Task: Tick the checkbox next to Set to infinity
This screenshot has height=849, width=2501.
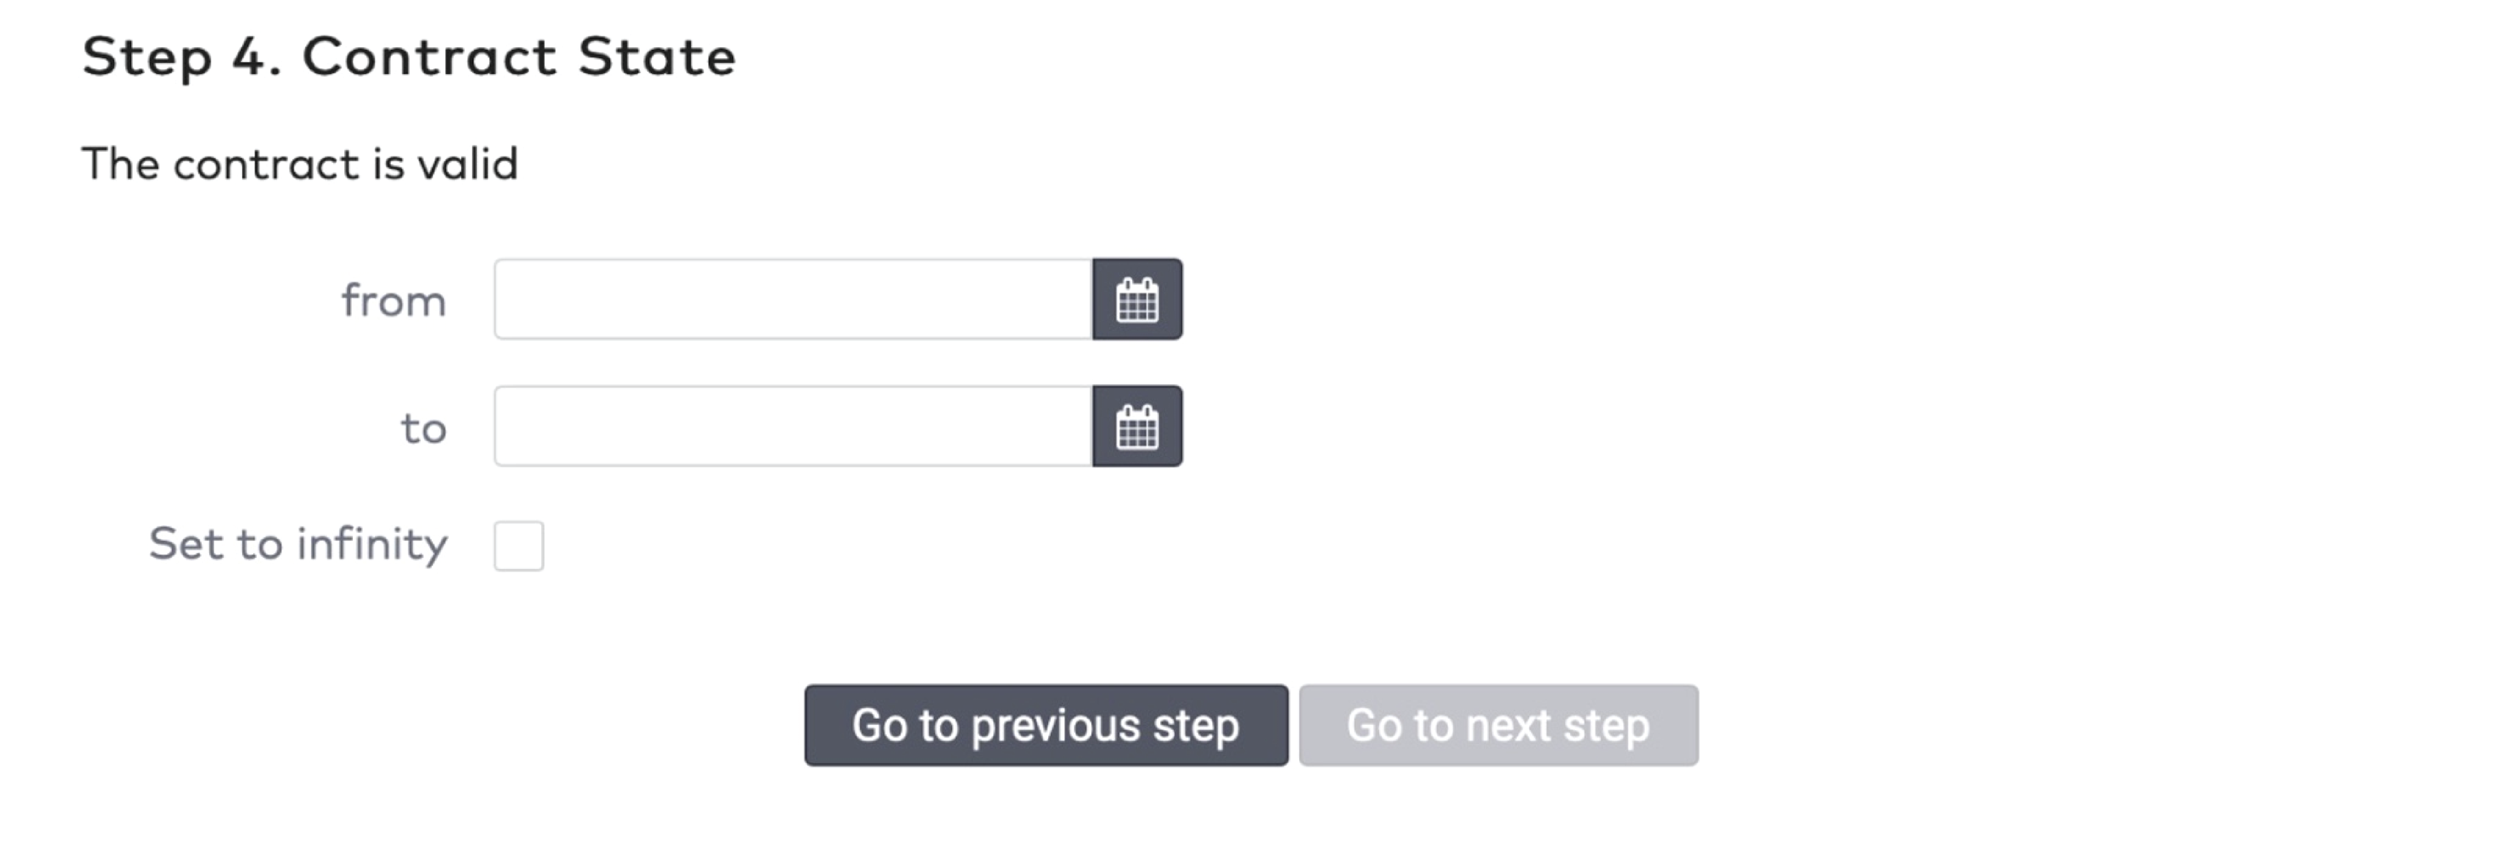Action: [518, 546]
